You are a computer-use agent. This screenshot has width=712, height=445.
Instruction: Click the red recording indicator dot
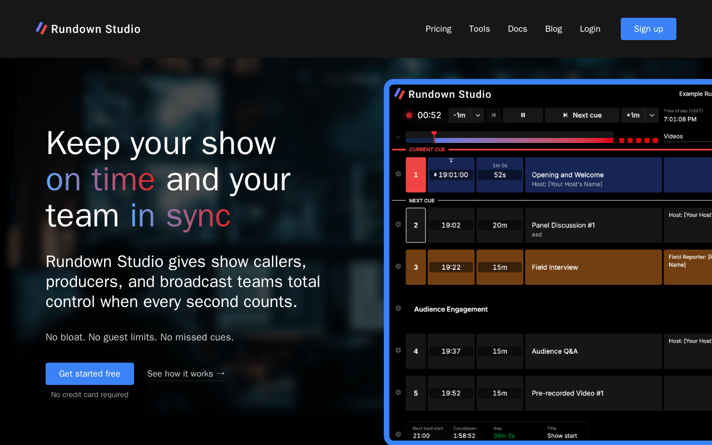point(409,115)
